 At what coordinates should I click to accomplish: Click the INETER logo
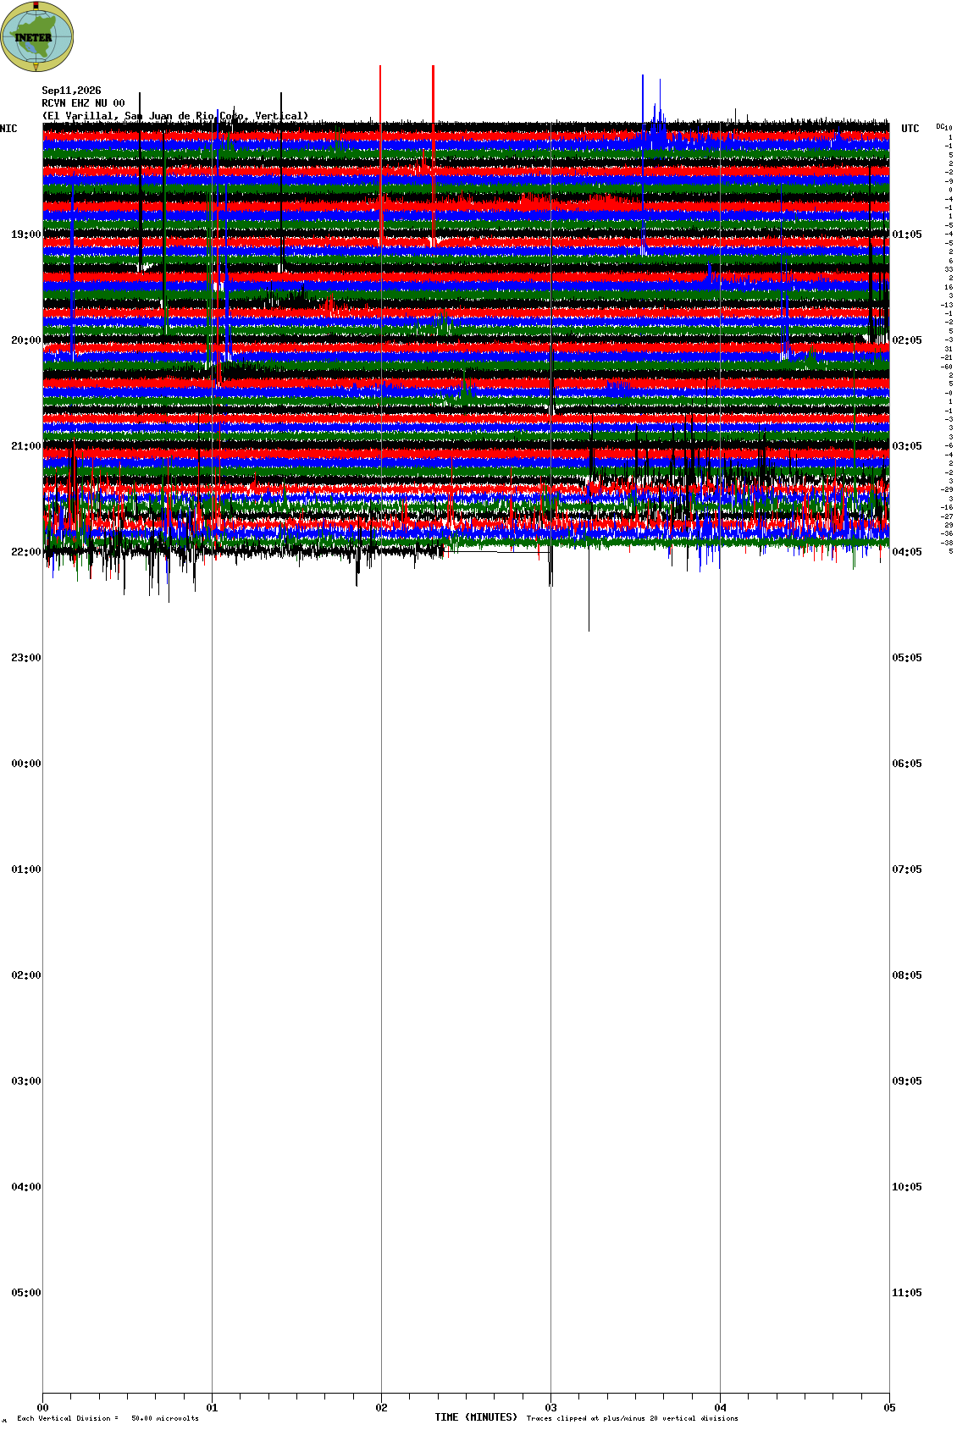37,36
